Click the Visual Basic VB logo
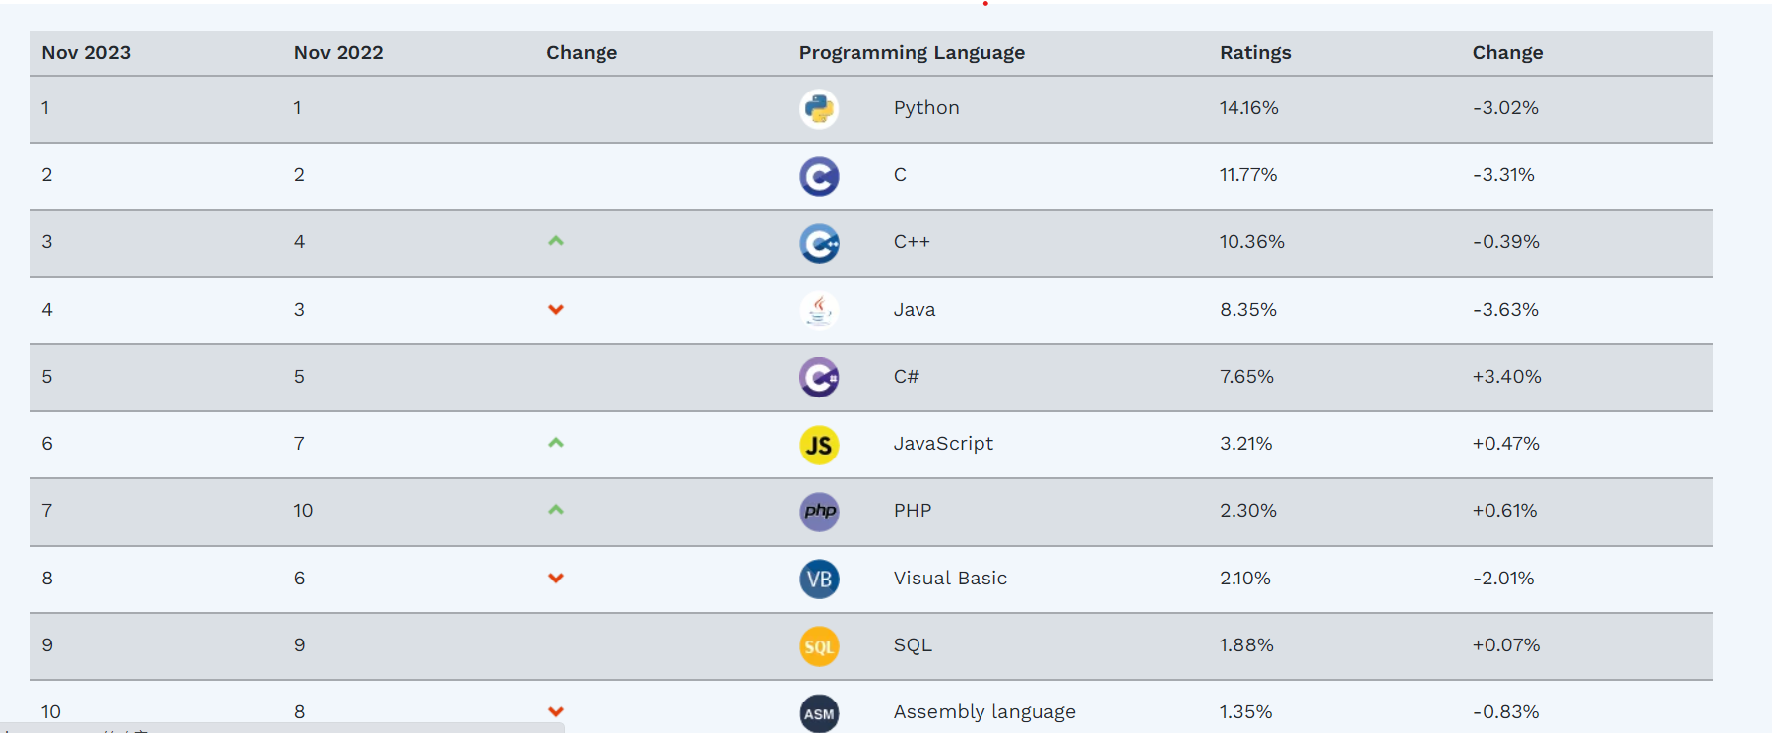 point(819,579)
